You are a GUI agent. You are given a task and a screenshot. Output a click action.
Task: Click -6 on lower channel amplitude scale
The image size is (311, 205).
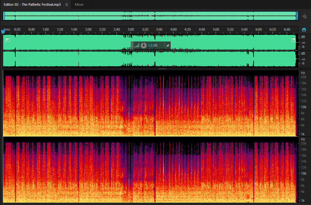click(303, 63)
